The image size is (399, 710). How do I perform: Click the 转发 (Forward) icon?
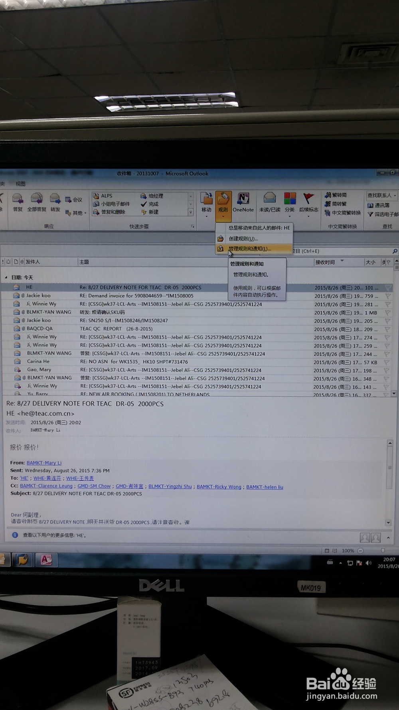(x=55, y=202)
